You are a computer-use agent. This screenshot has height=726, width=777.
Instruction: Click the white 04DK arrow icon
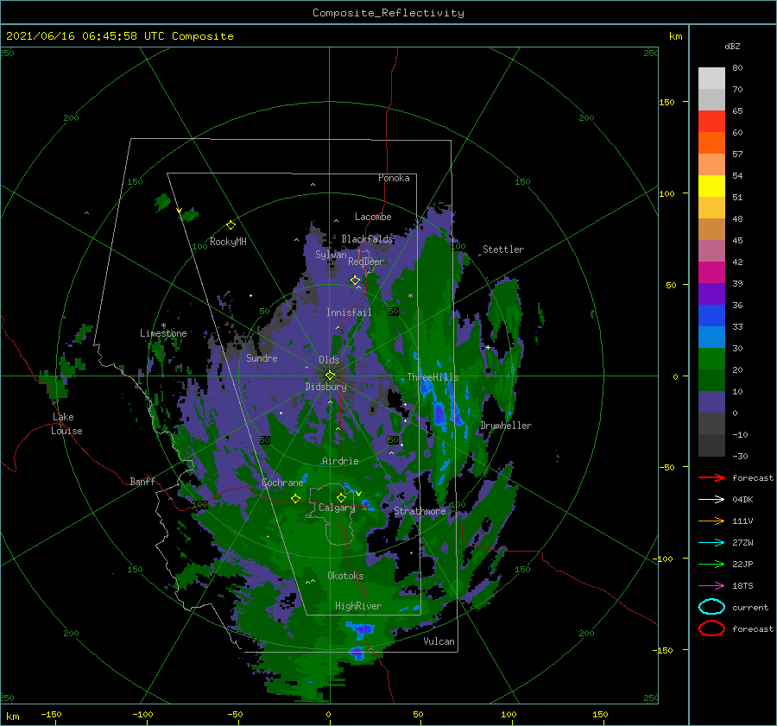pyautogui.click(x=711, y=499)
